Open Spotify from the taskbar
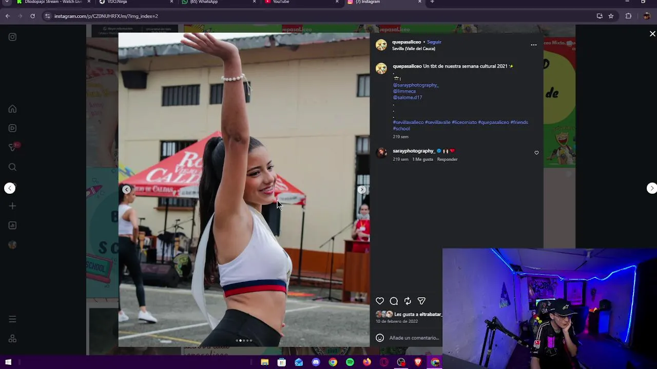 (x=350, y=362)
